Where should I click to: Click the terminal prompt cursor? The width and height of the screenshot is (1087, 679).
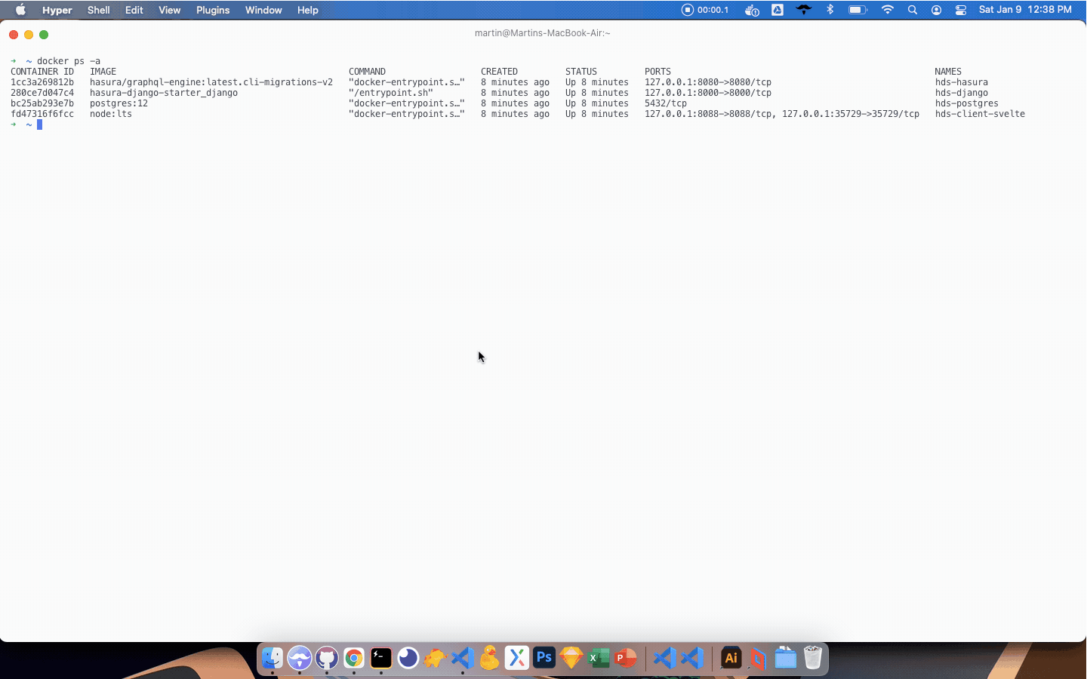pos(39,124)
